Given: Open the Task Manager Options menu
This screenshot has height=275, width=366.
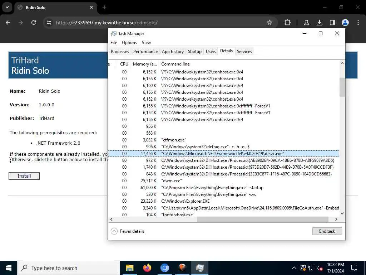Looking at the screenshot, I should [x=129, y=43].
